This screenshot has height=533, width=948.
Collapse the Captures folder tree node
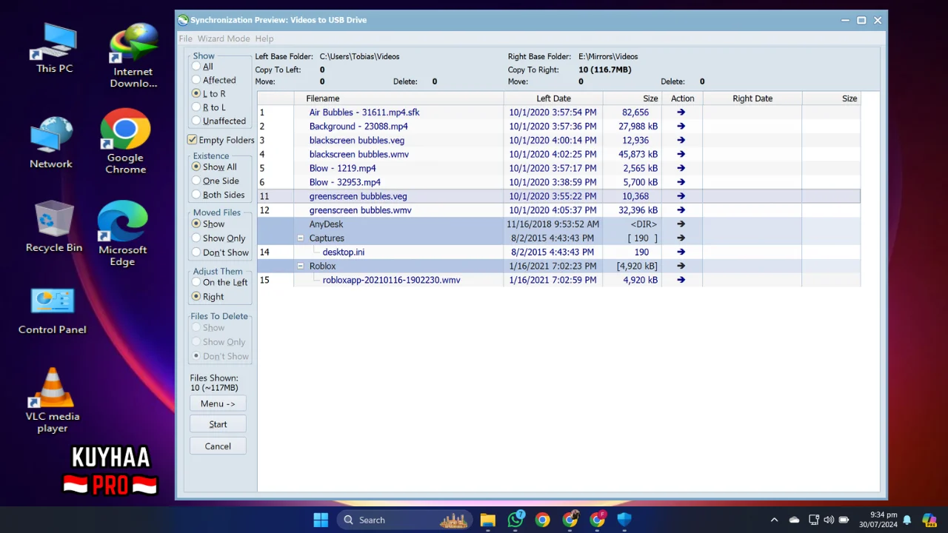point(300,238)
